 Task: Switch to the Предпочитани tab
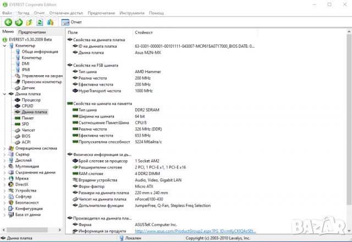tap(32, 32)
